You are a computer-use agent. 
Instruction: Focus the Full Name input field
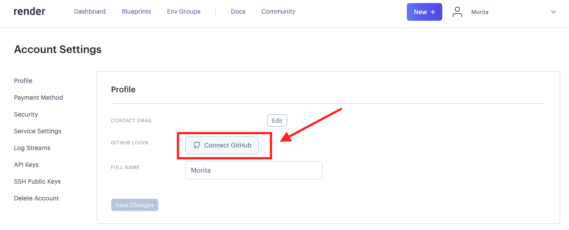pyautogui.click(x=253, y=170)
